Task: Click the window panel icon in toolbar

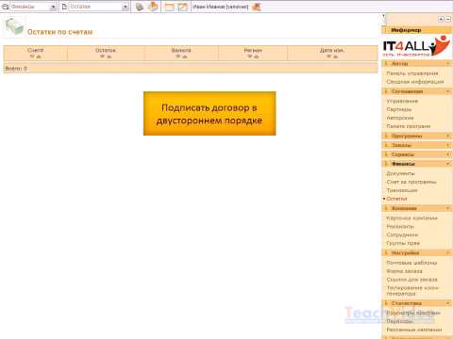Action: click(x=170, y=7)
